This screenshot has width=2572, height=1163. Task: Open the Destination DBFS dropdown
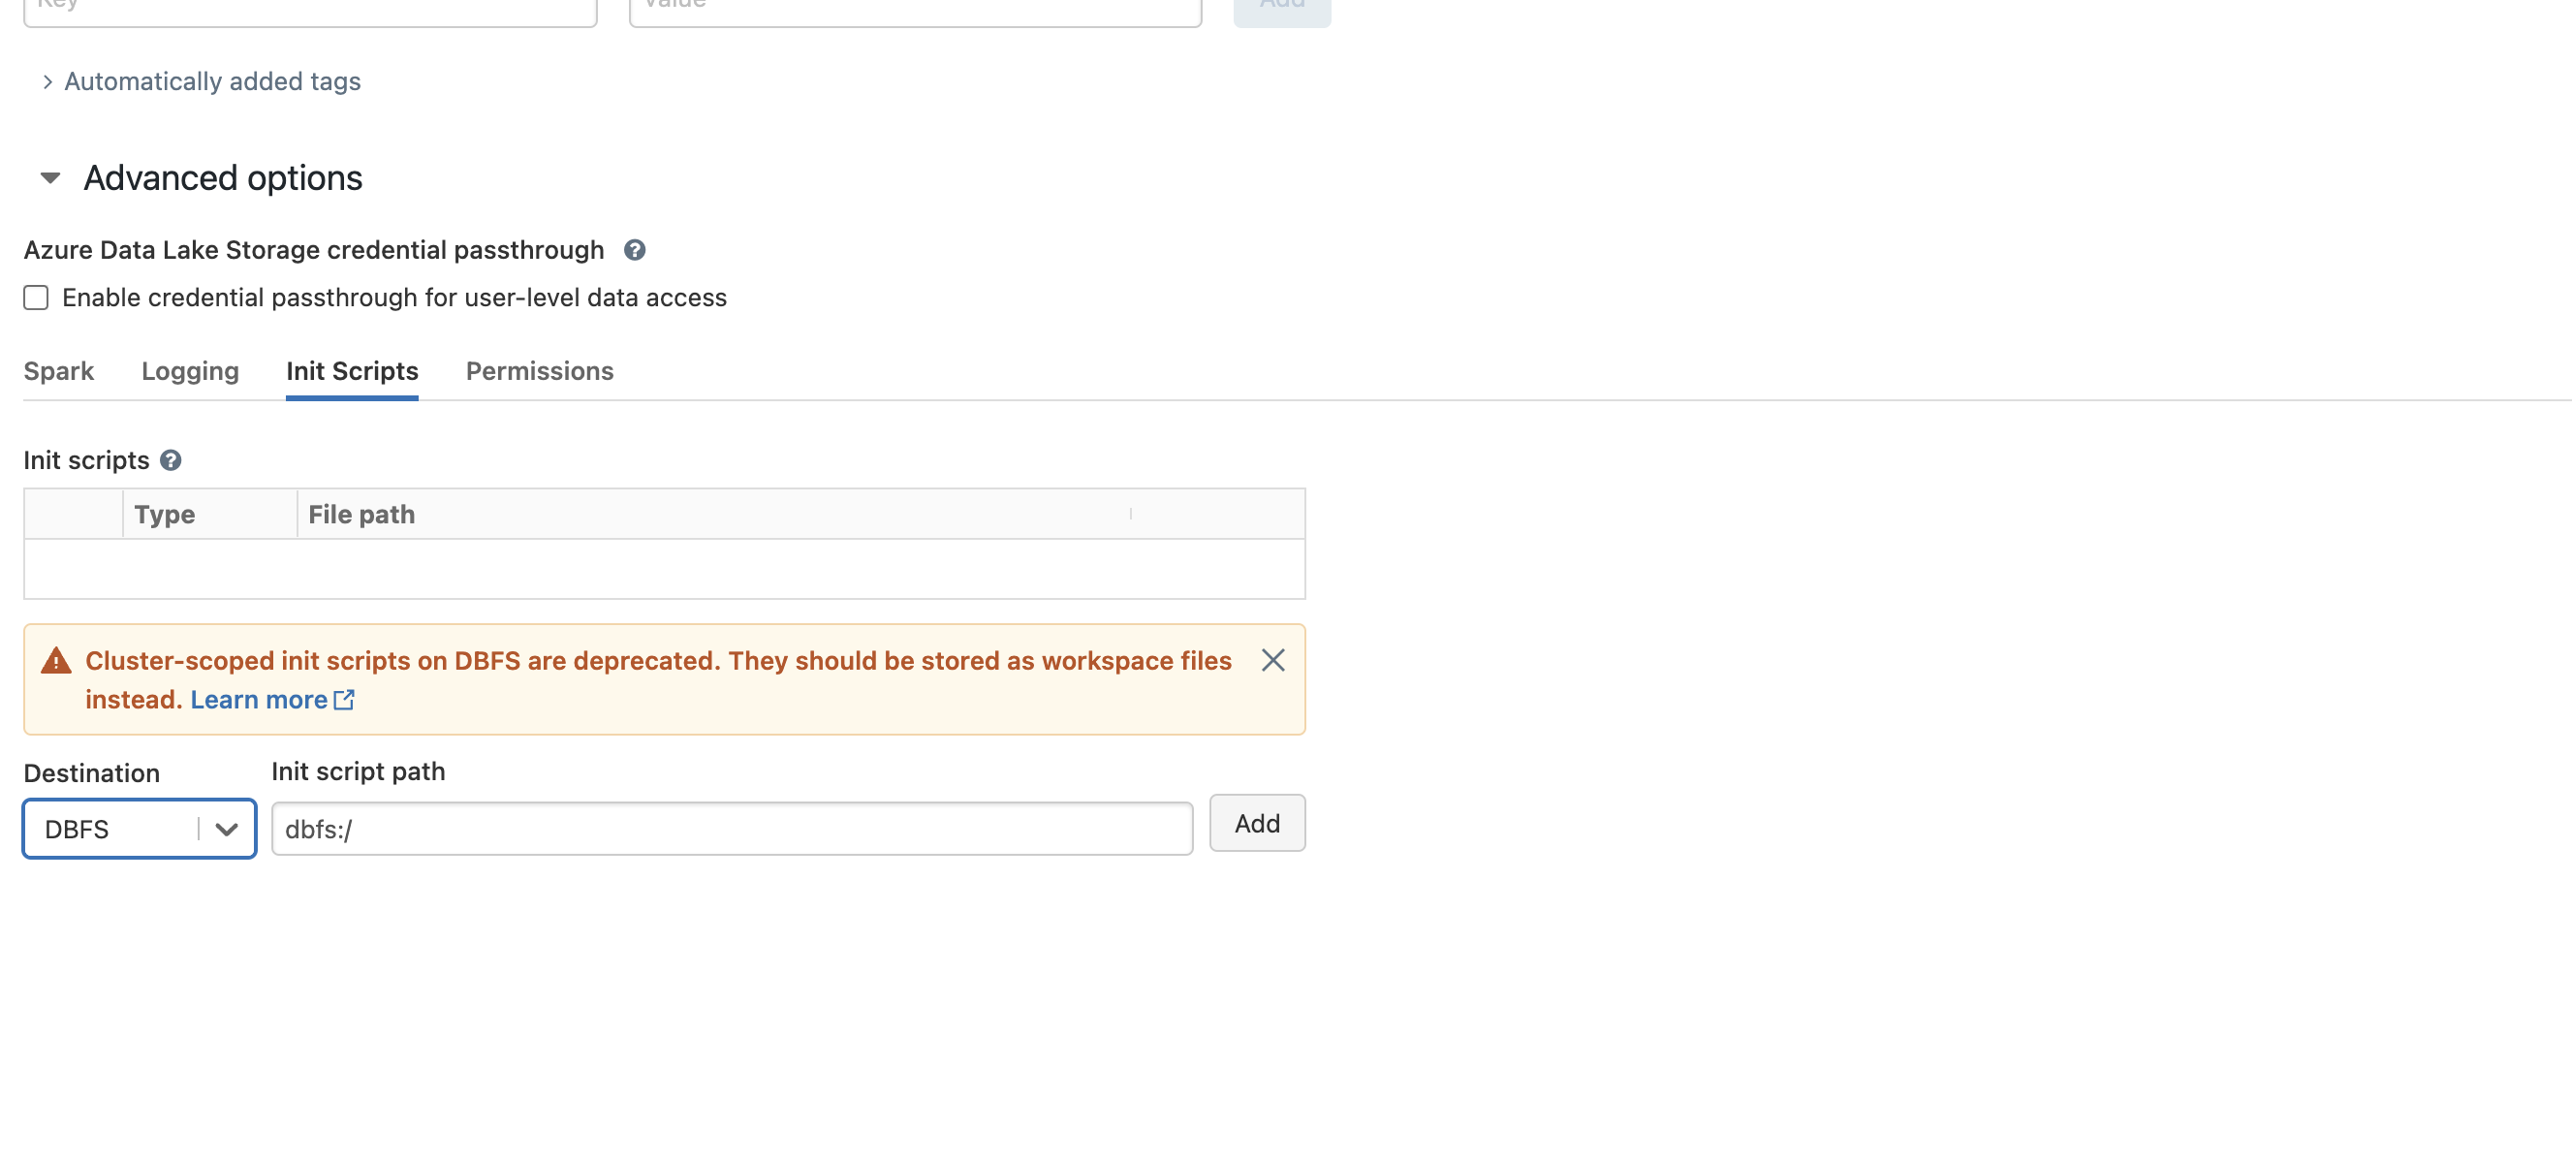tap(140, 829)
